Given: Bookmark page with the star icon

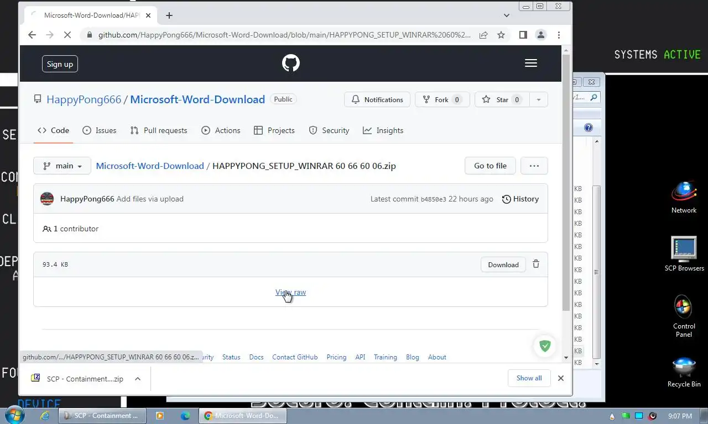Looking at the screenshot, I should click(501, 35).
